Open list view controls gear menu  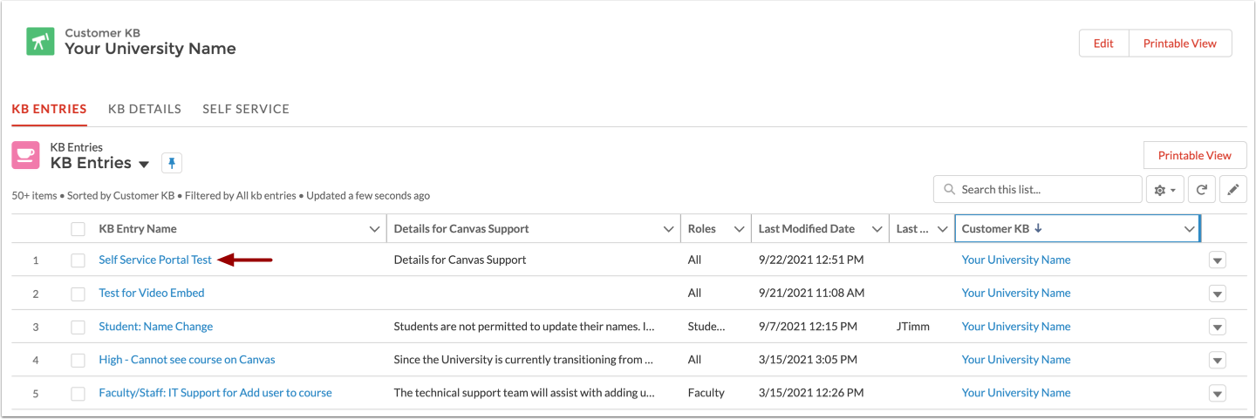pyautogui.click(x=1165, y=190)
